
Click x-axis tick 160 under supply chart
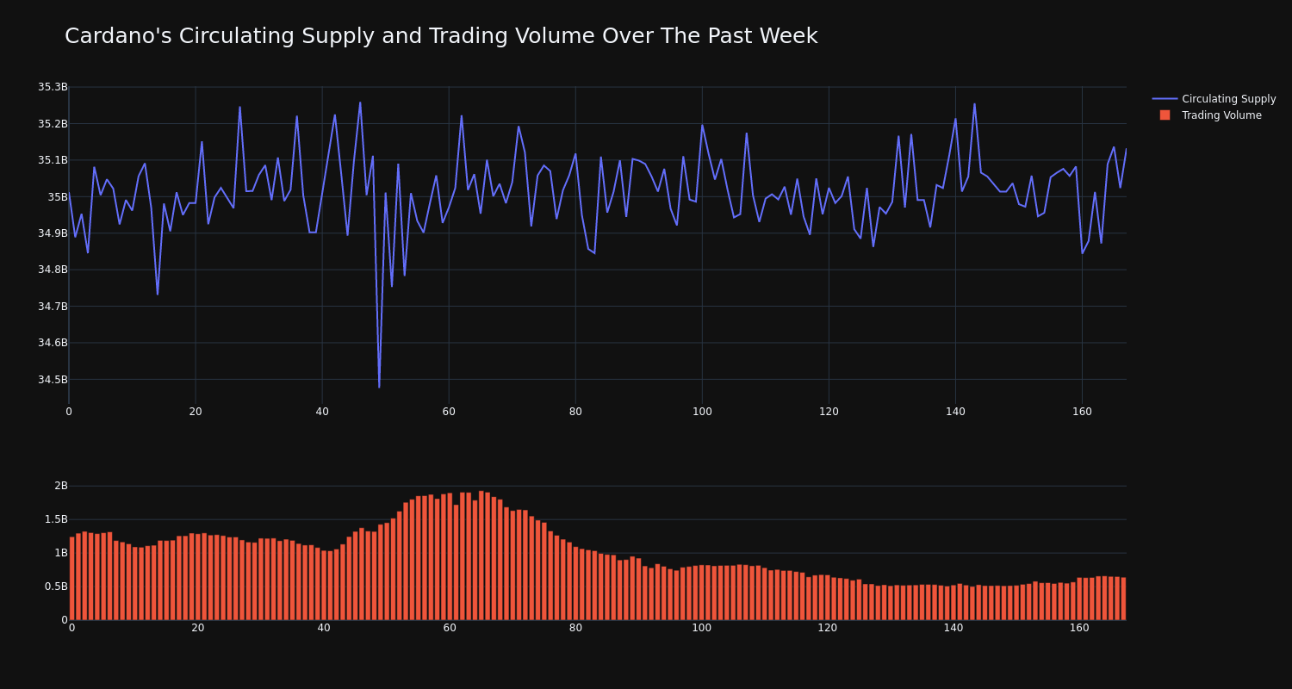pyautogui.click(x=1082, y=412)
